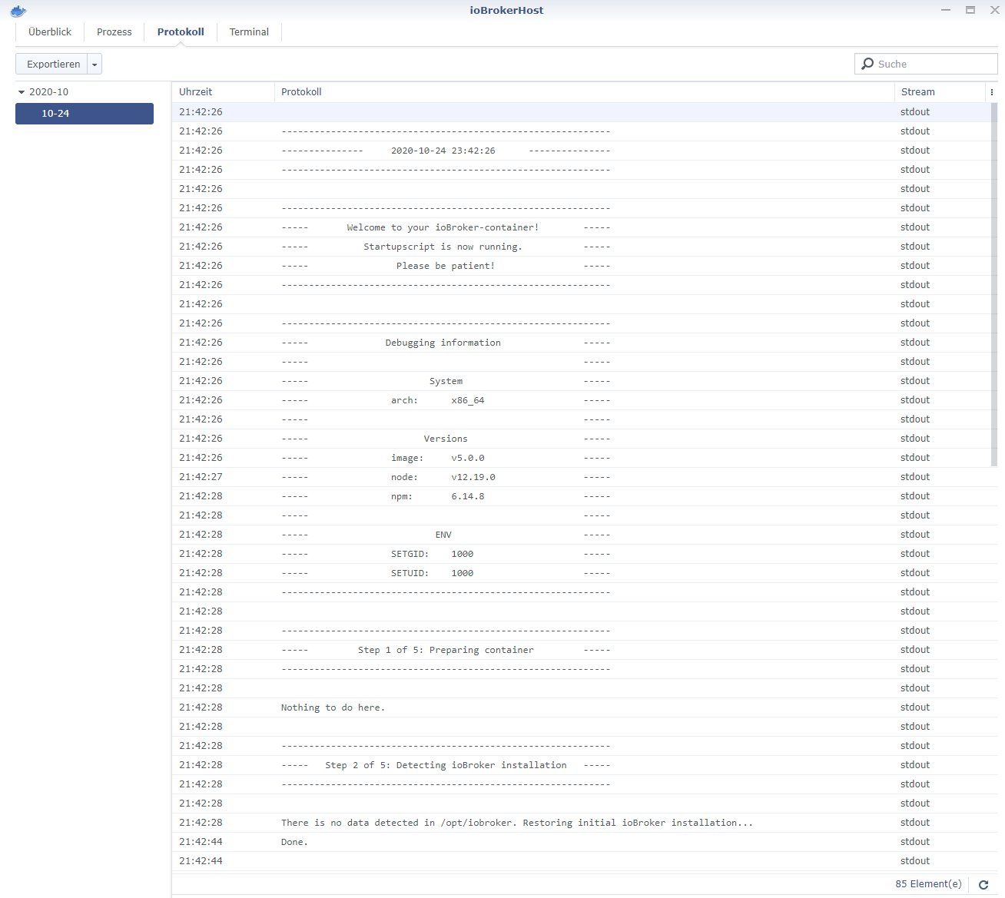1005x898 pixels.
Task: Select the "Nothing to do here." line
Action: tap(585, 707)
